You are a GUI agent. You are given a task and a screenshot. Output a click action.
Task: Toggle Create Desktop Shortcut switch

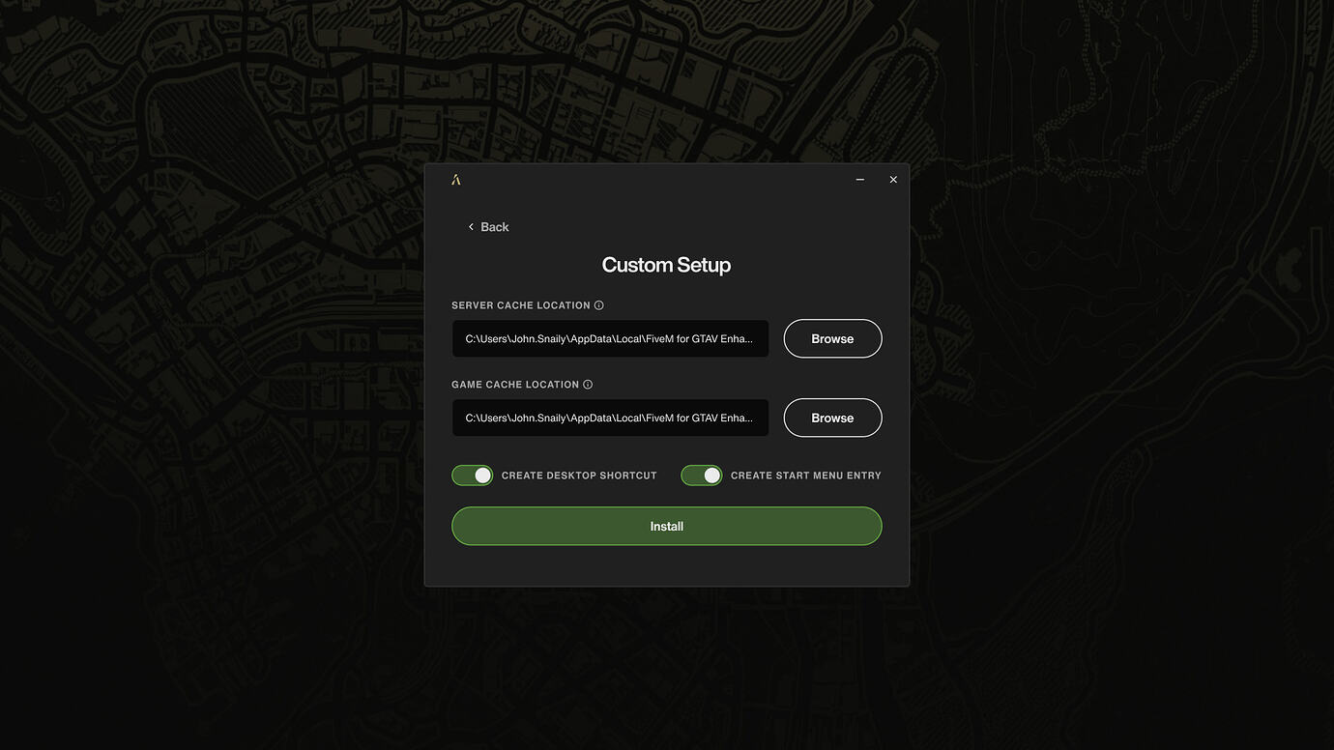point(473,476)
